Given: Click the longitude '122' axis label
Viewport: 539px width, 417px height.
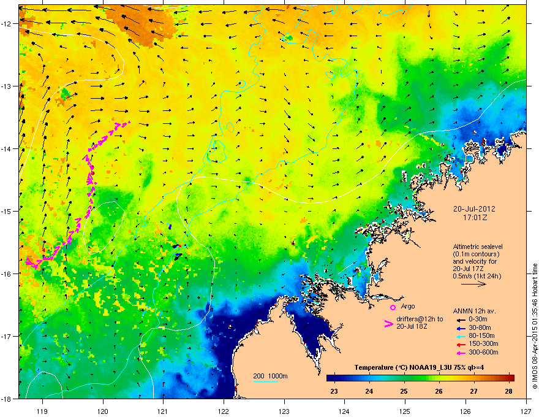Looking at the screenshot, I should click(224, 411).
